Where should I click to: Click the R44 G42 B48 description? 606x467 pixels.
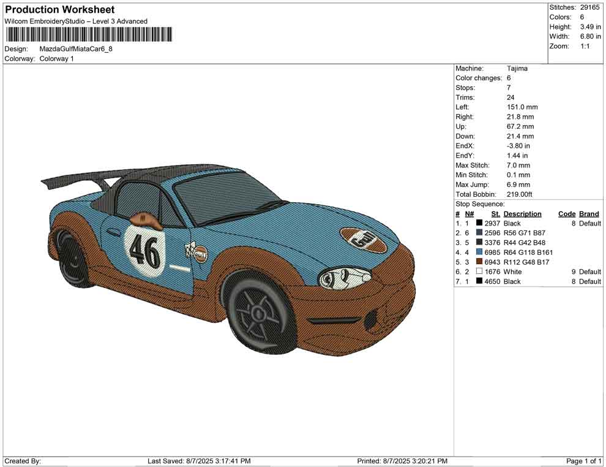(x=525, y=243)
